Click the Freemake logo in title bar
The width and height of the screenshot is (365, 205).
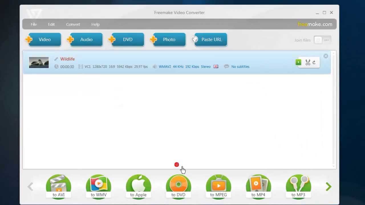(34, 14)
